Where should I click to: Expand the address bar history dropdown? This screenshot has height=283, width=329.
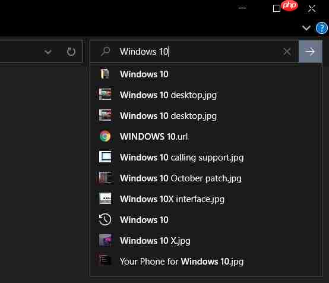pos(48,52)
